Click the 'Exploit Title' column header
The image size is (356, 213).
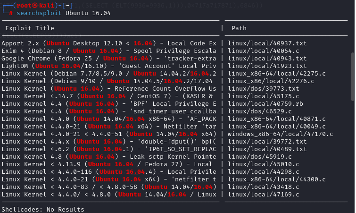pyautogui.click(x=30, y=28)
